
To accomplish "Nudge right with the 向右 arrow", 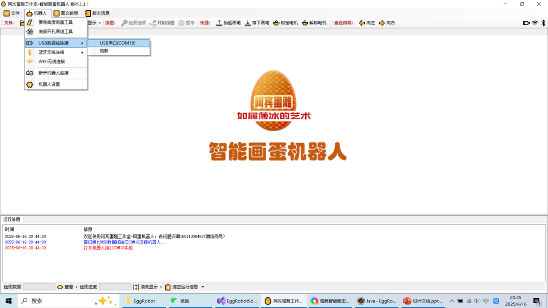I will pos(387,23).
